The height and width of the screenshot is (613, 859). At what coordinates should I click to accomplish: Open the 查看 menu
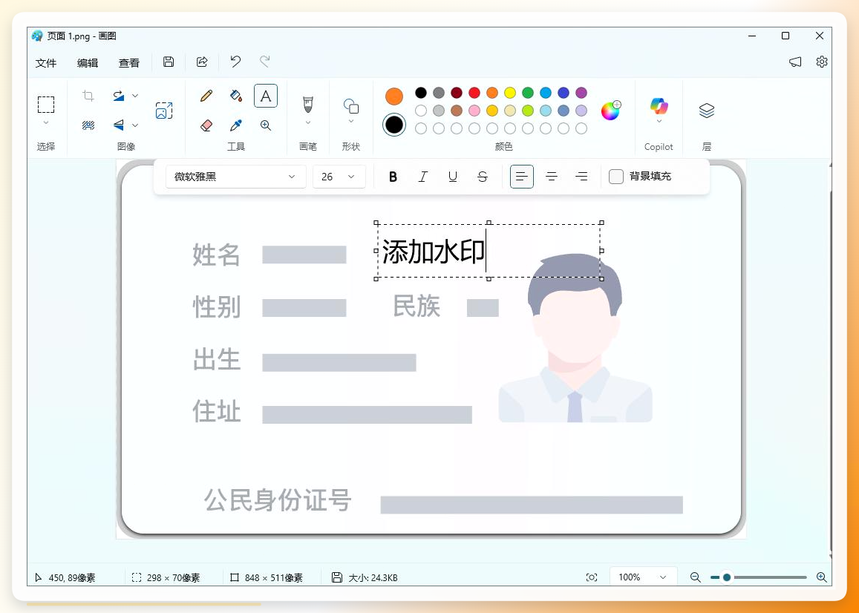coord(129,63)
